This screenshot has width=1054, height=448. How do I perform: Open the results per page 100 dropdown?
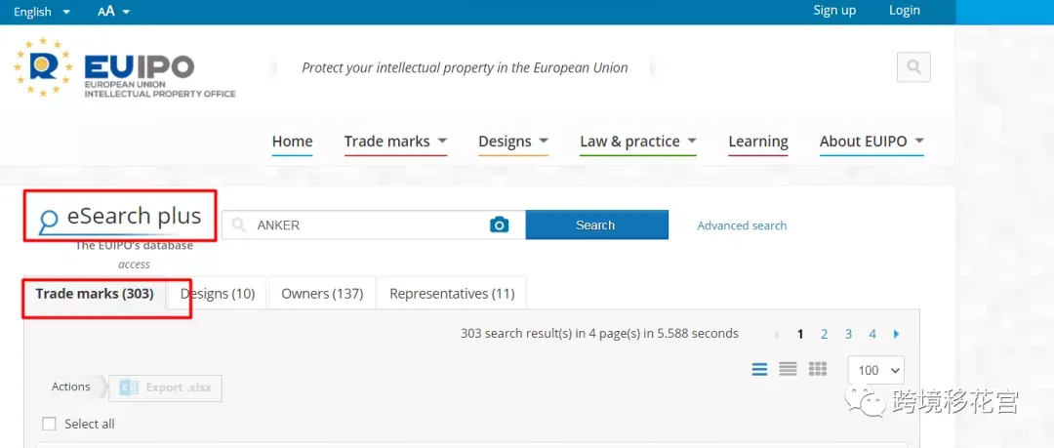876,370
